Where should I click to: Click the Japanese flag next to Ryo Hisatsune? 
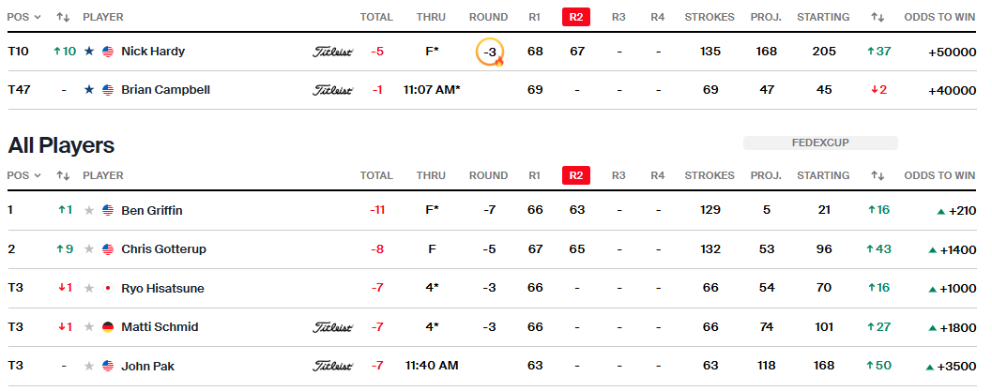pyautogui.click(x=107, y=288)
